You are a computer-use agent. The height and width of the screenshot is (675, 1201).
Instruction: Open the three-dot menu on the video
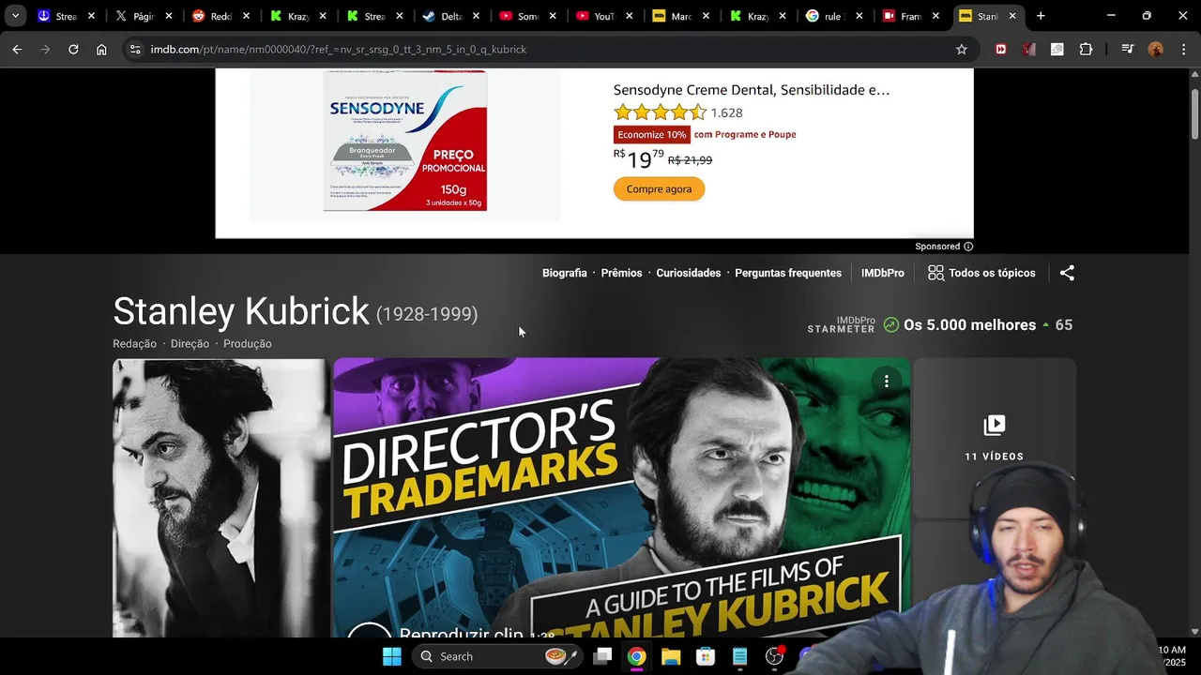coord(887,381)
